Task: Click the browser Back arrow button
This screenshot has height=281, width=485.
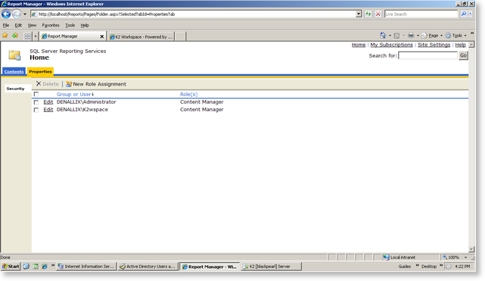Action: (x=6, y=14)
